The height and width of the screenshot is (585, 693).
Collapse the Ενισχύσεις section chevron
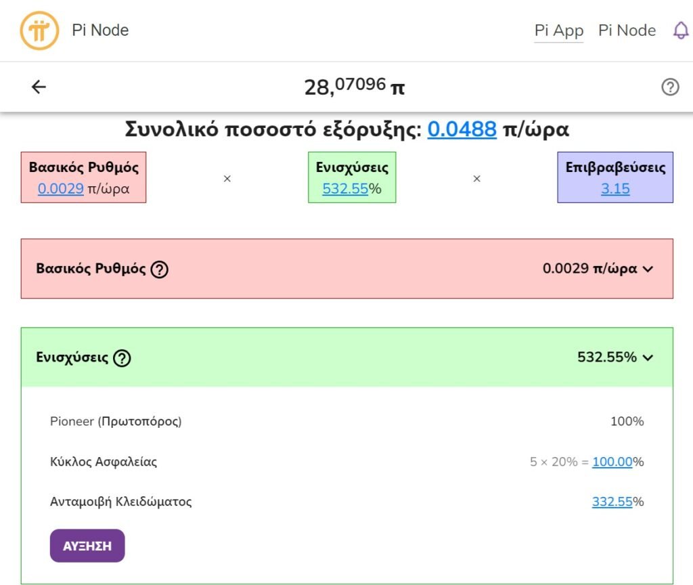point(648,357)
